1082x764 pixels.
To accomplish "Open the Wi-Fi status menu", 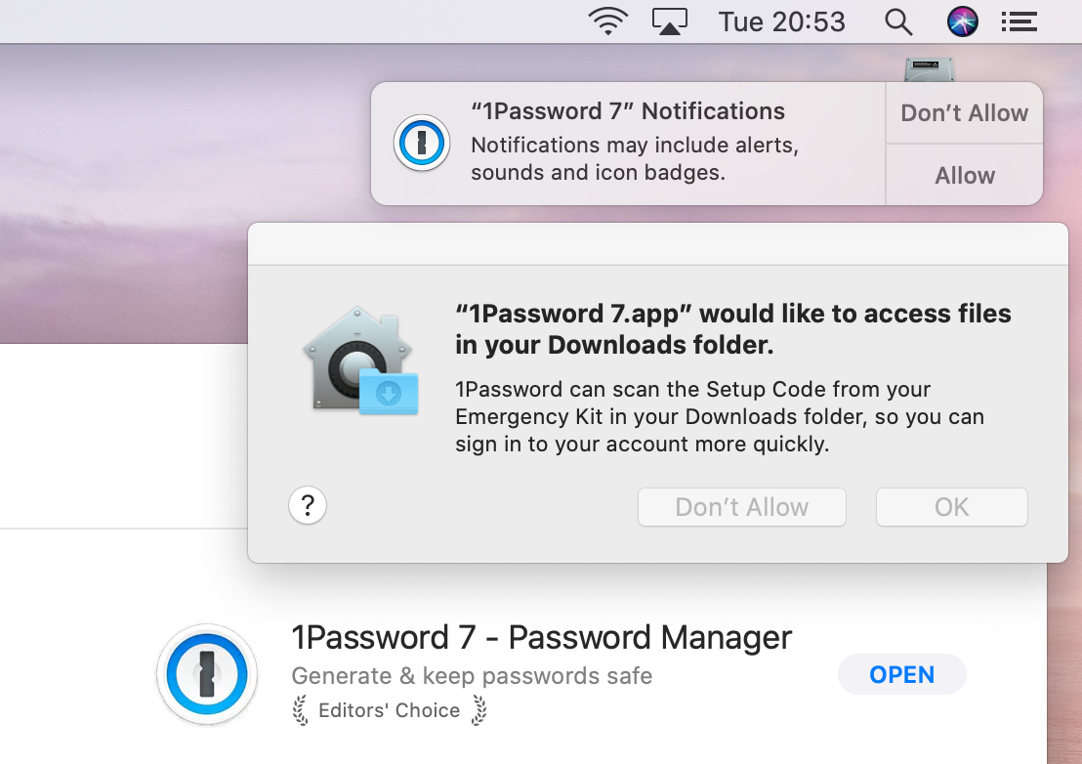I will coord(607,21).
